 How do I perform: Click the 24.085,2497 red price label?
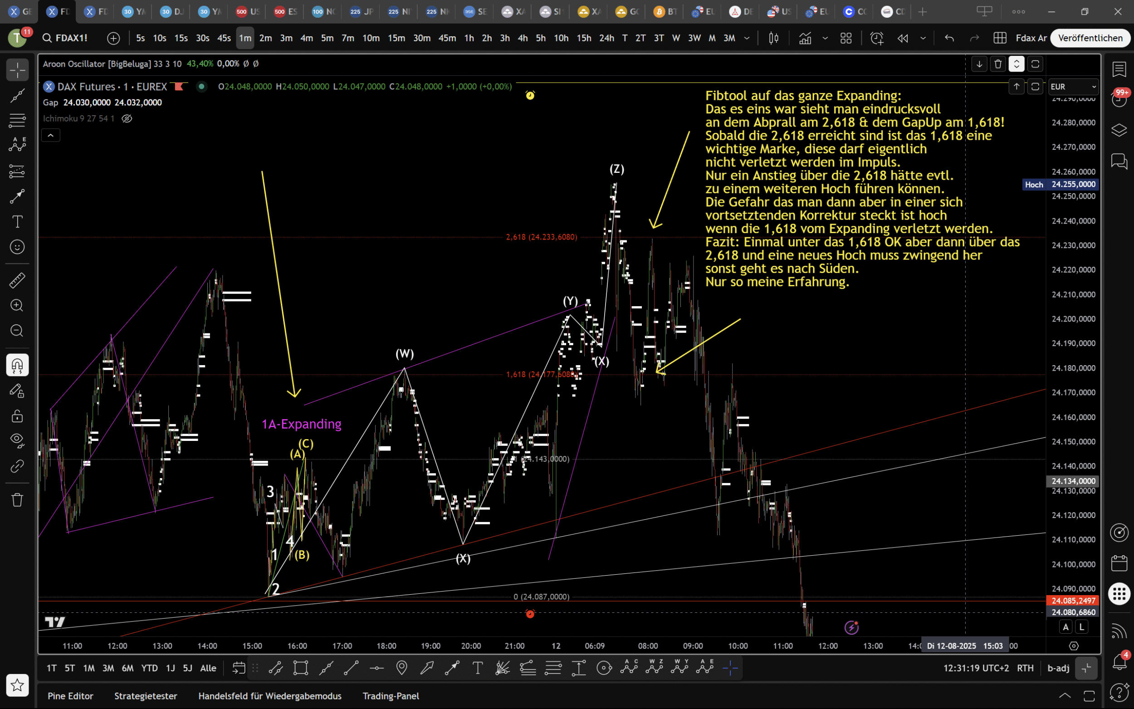coord(1073,601)
